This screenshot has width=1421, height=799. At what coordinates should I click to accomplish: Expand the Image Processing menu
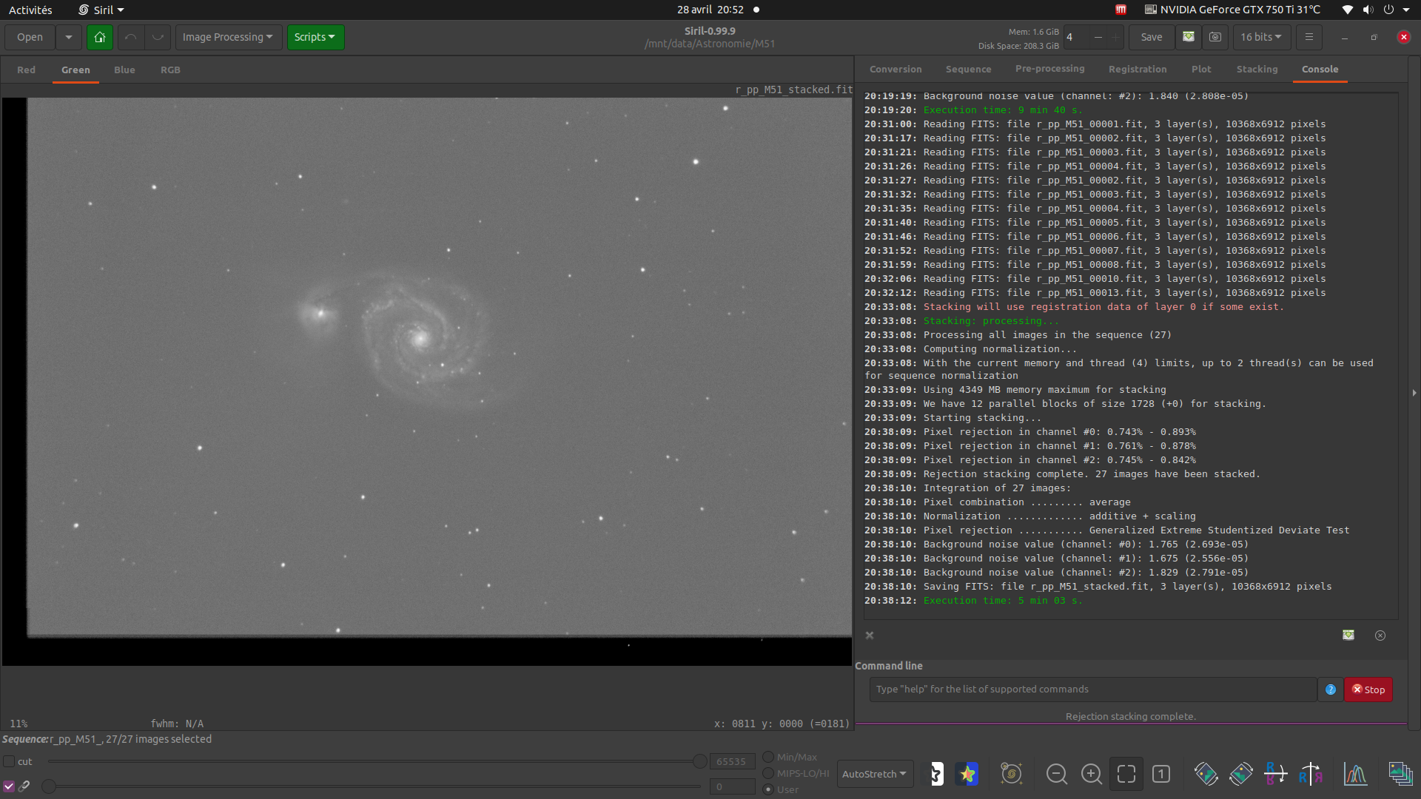tap(228, 37)
